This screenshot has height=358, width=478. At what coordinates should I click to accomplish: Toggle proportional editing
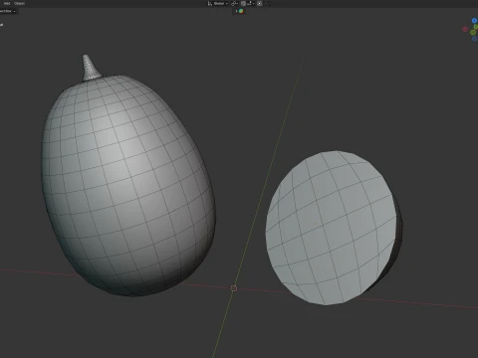259,3
